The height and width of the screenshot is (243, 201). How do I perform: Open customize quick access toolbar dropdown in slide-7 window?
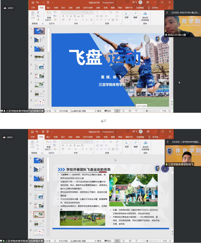[x=52, y=132]
